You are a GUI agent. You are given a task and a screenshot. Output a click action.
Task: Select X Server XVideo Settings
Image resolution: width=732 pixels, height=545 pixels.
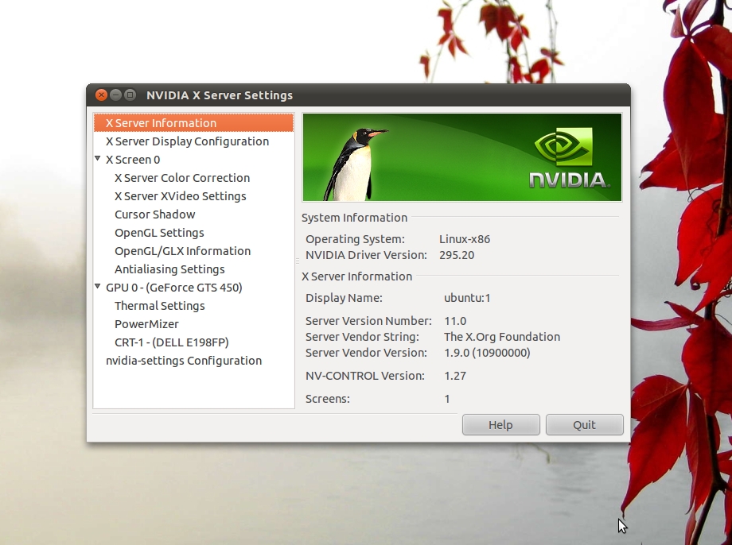pos(181,195)
